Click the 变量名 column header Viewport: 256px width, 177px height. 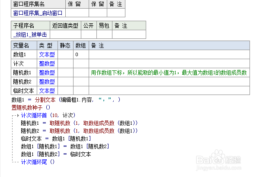24,45
